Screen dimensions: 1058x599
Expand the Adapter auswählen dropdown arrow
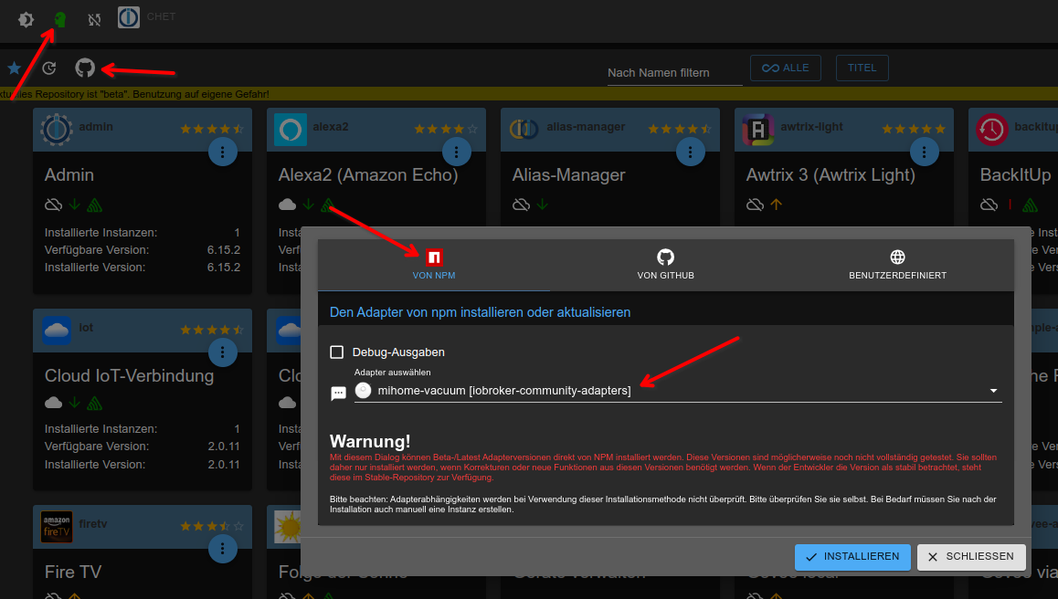point(993,391)
